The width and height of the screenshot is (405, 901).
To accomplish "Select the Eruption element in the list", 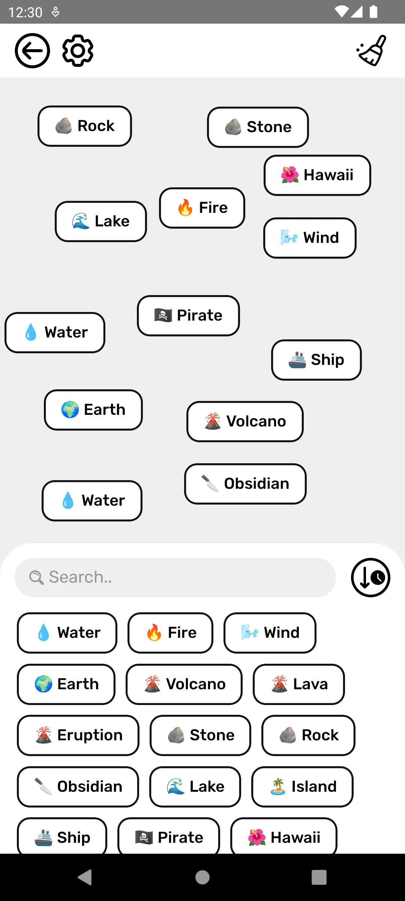I will (78, 735).
